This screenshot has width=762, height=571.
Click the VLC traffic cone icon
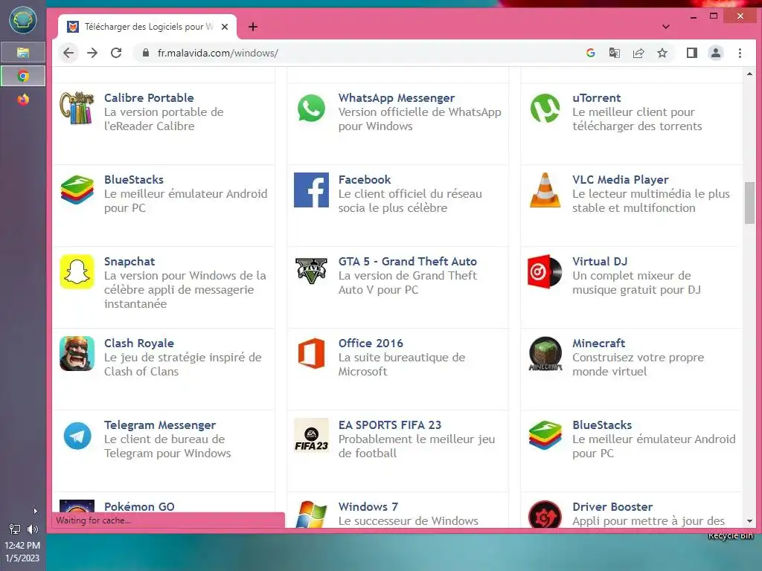pos(545,190)
